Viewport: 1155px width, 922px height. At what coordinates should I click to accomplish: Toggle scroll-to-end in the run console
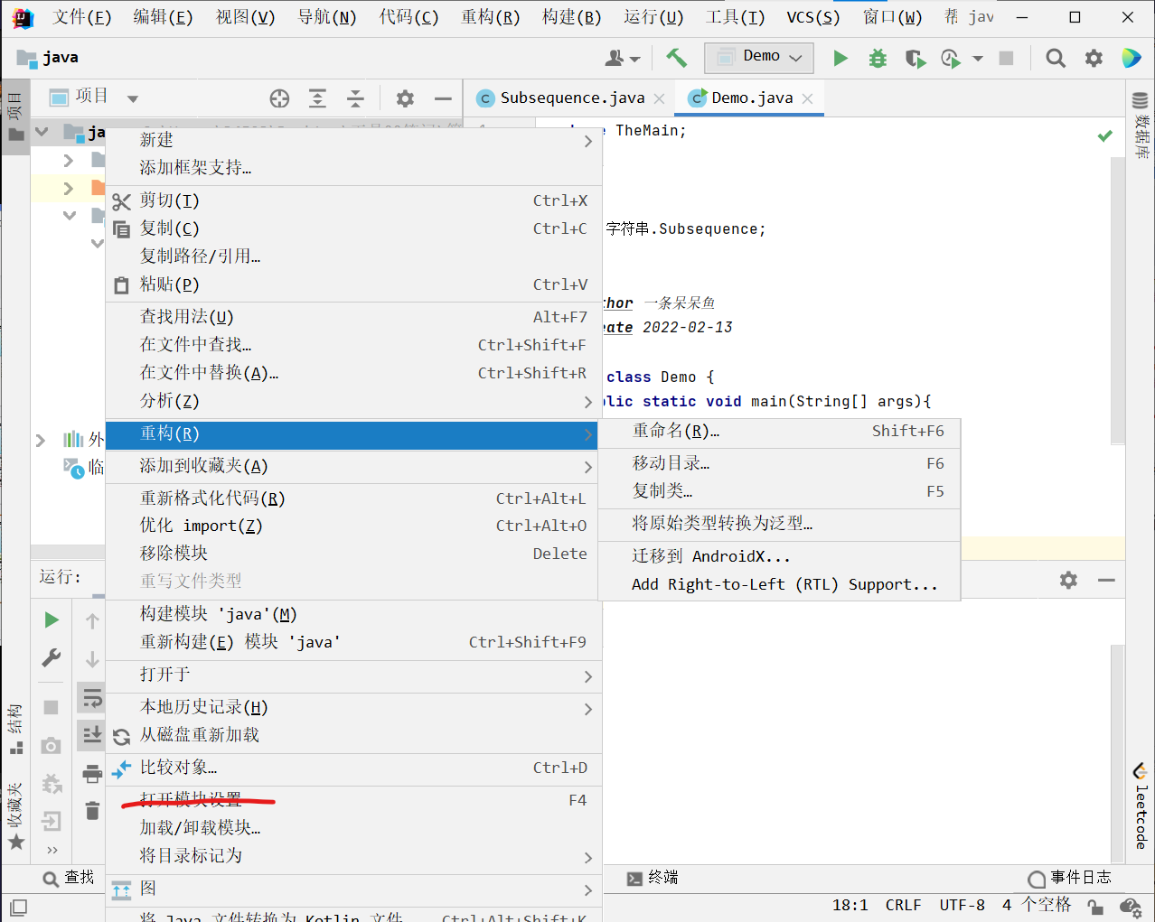pos(90,735)
